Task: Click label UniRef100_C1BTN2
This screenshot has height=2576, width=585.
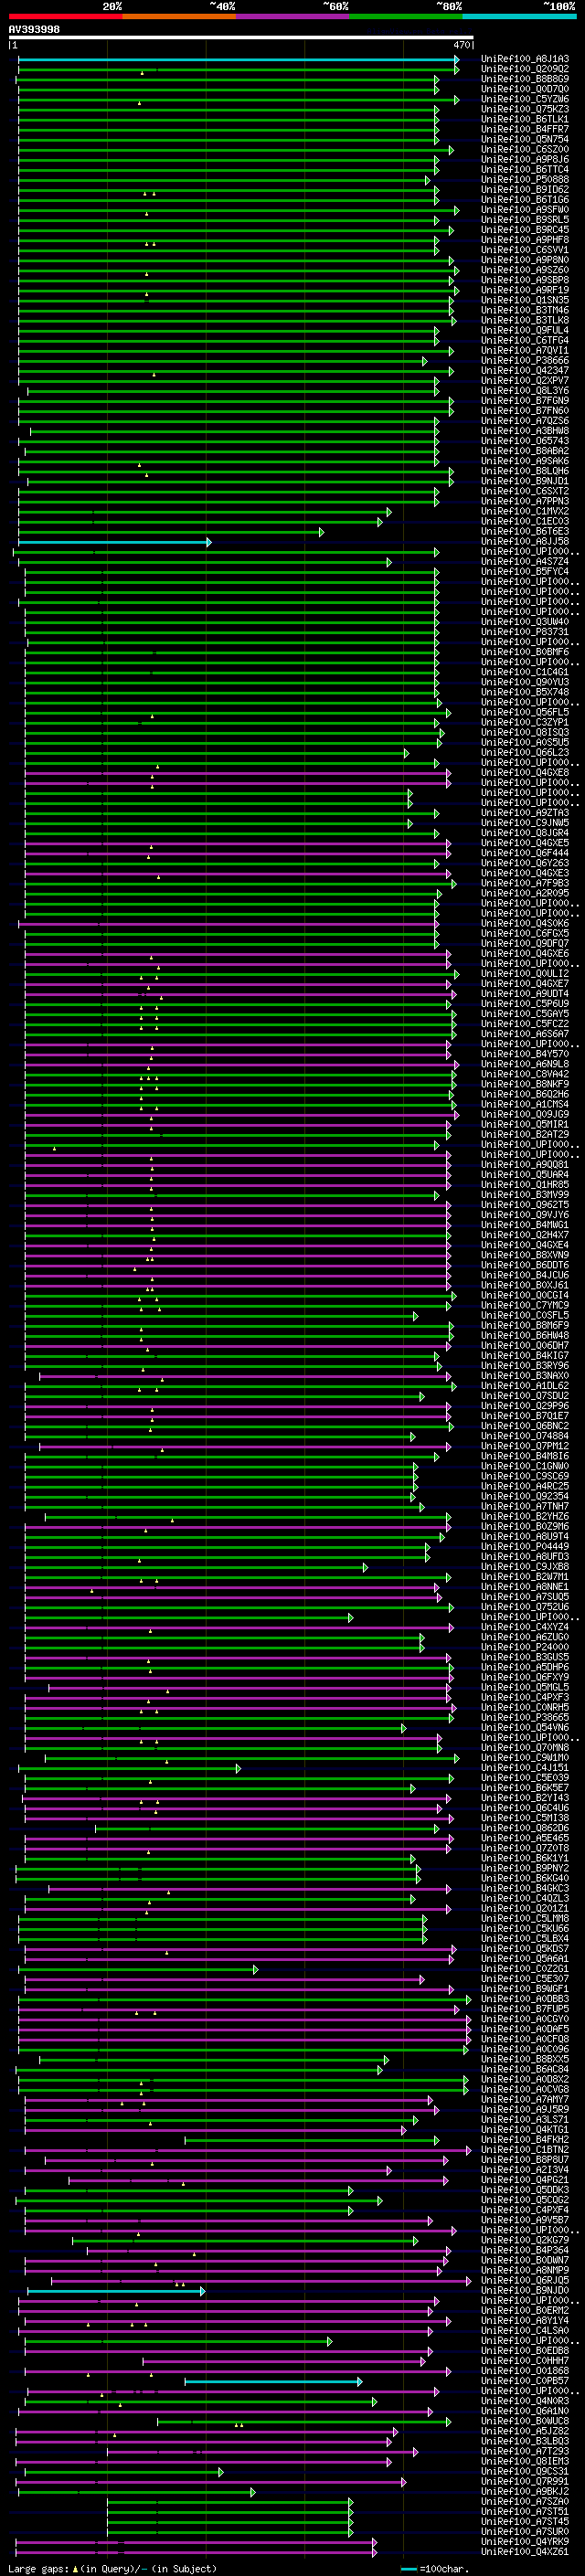Action: click(x=525, y=2149)
